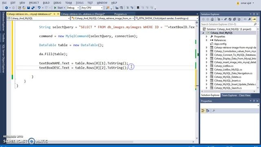Collapse the Csharp_And_MySQL project node
Image resolution: width=261 pixels, height=147 pixels.
tap(203, 33)
